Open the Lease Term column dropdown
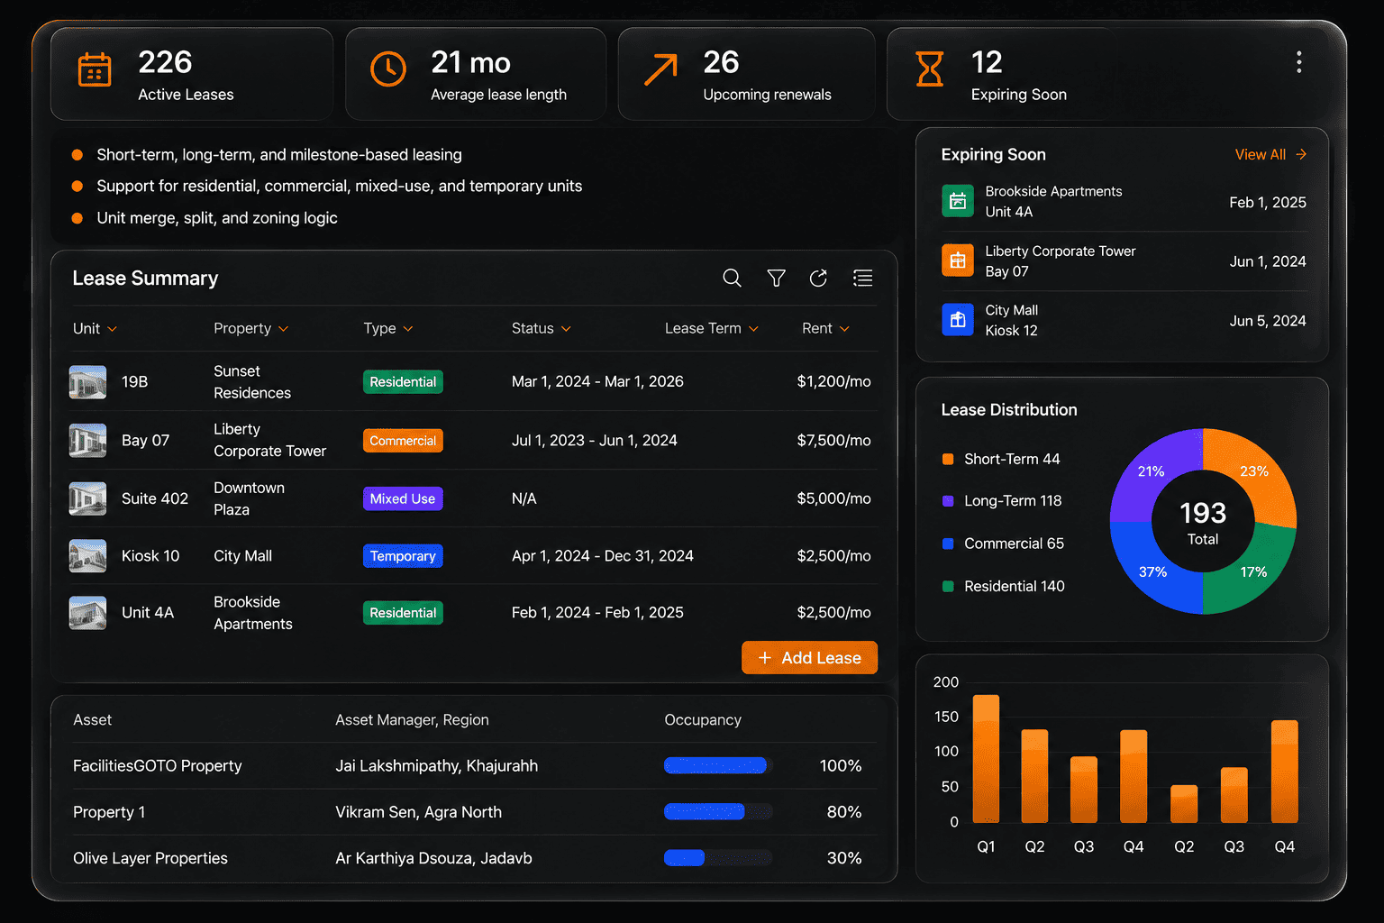1384x923 pixels. pyautogui.click(x=712, y=329)
